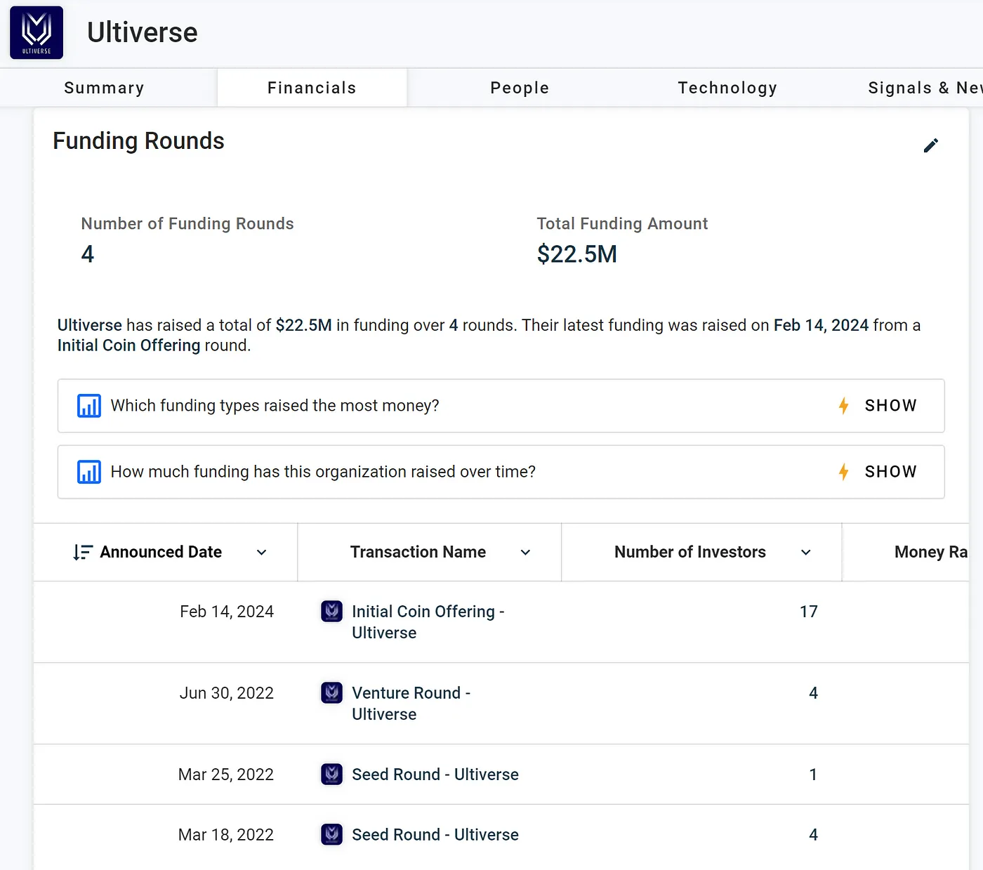The width and height of the screenshot is (983, 870).
Task: Click Ultiverse icon next to Initial Coin Offering
Action: [332, 611]
